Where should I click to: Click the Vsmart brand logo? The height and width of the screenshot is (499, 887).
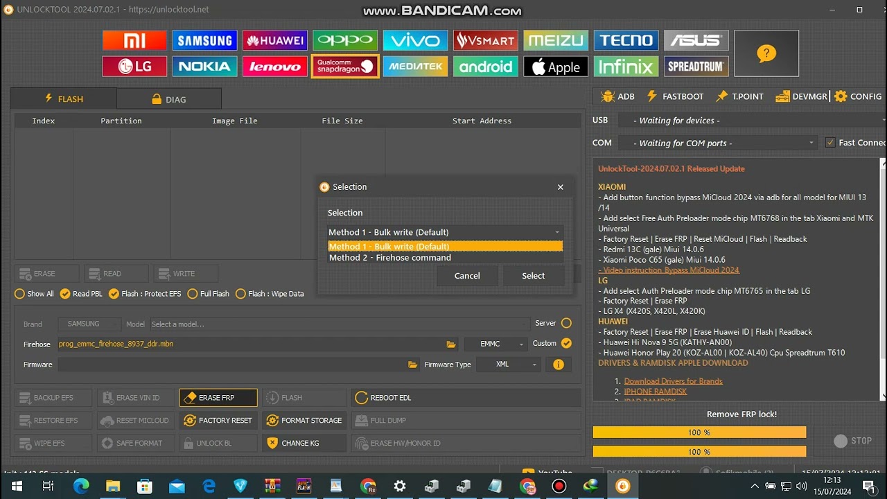coord(485,40)
